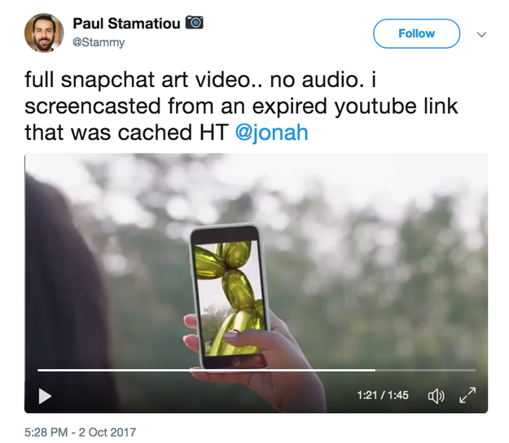Viewport: 509px width, 443px height.
Task: Open Paul Stamatiou's profile avatar
Action: (44, 33)
